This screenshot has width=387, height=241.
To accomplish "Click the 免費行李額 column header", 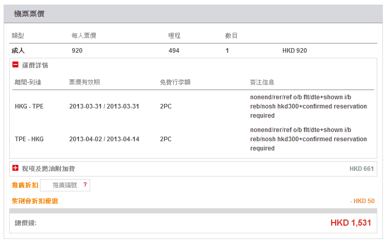I will pos(175,82).
